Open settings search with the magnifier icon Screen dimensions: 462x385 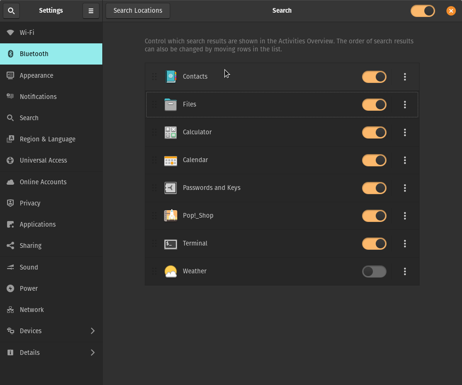[11, 10]
